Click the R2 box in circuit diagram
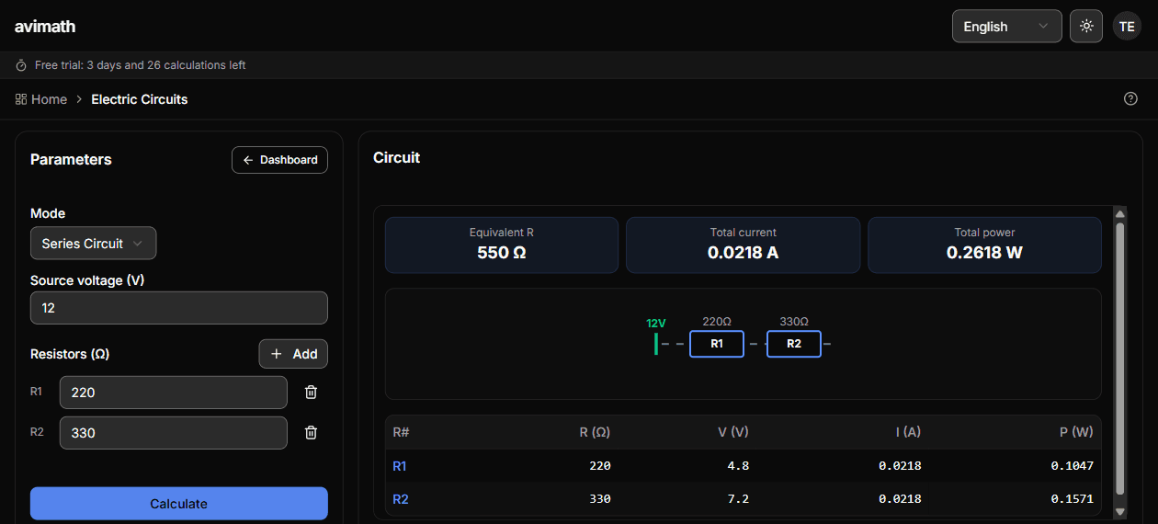The width and height of the screenshot is (1158, 524). click(794, 344)
